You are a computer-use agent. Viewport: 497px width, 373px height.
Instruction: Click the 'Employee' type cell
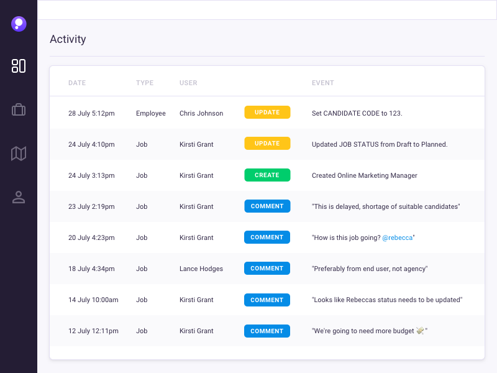(x=151, y=113)
